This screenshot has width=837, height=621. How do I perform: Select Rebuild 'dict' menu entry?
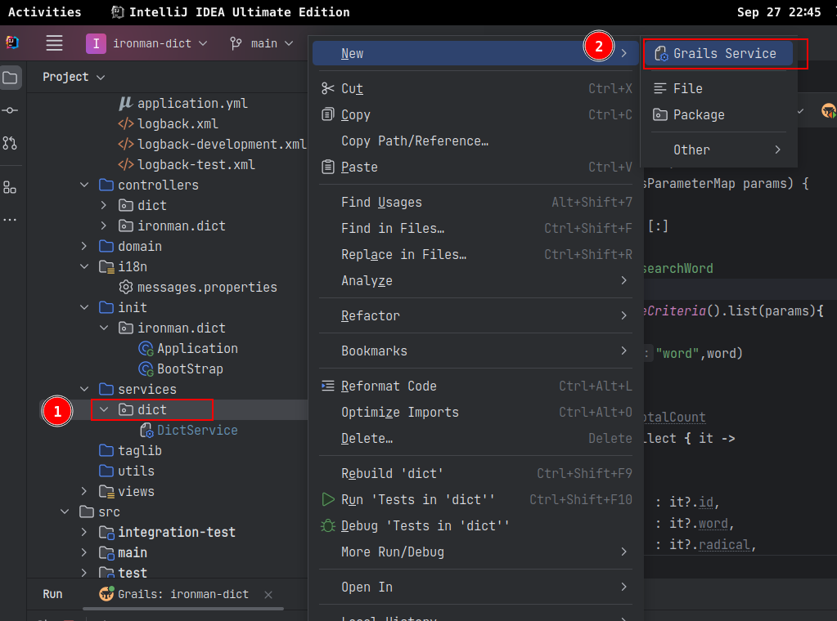(476, 473)
